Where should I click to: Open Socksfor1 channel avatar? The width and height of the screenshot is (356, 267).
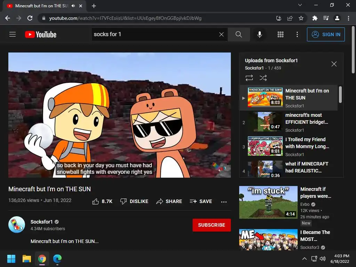[x=17, y=225]
